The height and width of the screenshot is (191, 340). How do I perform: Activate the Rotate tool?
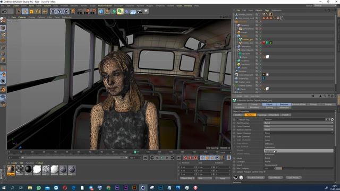(x=38, y=11)
